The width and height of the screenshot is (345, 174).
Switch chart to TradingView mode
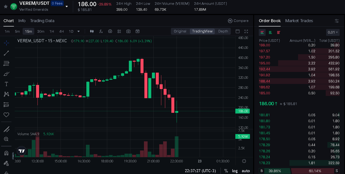coord(202,31)
